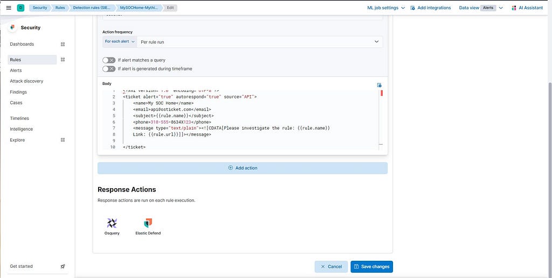Select the Osquery response action
552x278 pixels.
tap(112, 226)
